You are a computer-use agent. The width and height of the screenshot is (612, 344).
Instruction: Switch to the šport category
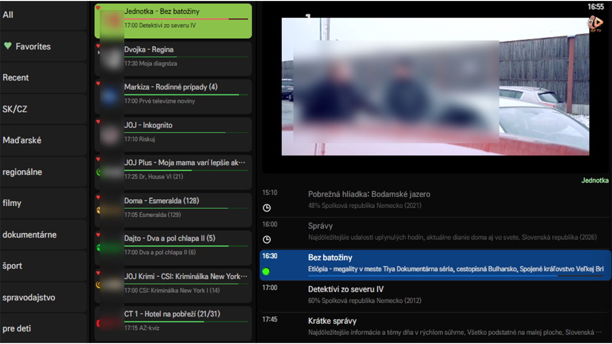click(x=44, y=266)
